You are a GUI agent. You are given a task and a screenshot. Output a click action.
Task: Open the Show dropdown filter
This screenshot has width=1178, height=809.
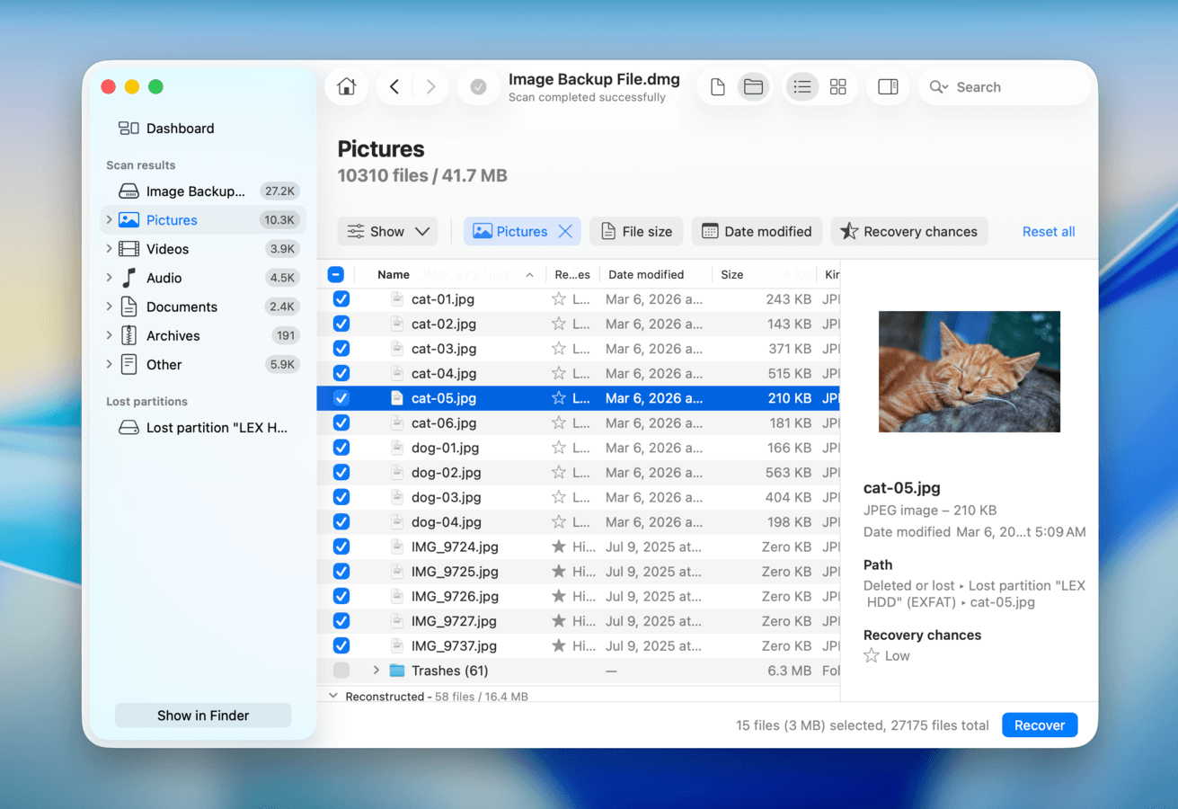point(387,231)
